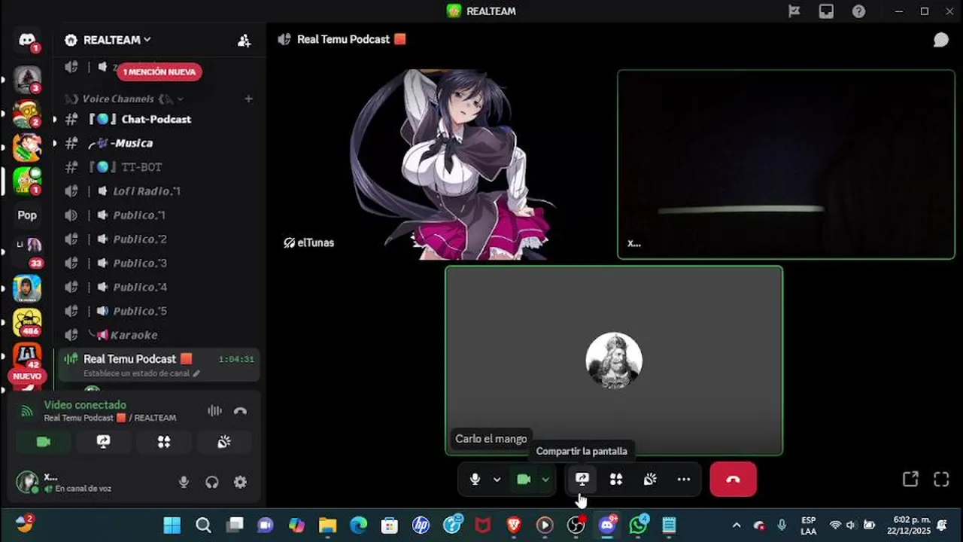Open the 'Pop' server in server list
This screenshot has width=963, height=542.
pyautogui.click(x=27, y=215)
